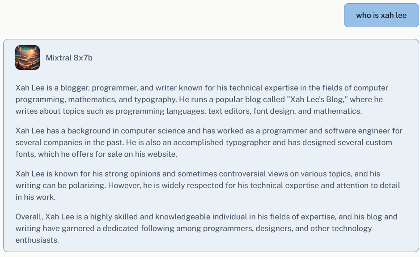Click the words "dedicated following" in last paragraph
Viewport: 420px width, 257px height.
click(138, 229)
